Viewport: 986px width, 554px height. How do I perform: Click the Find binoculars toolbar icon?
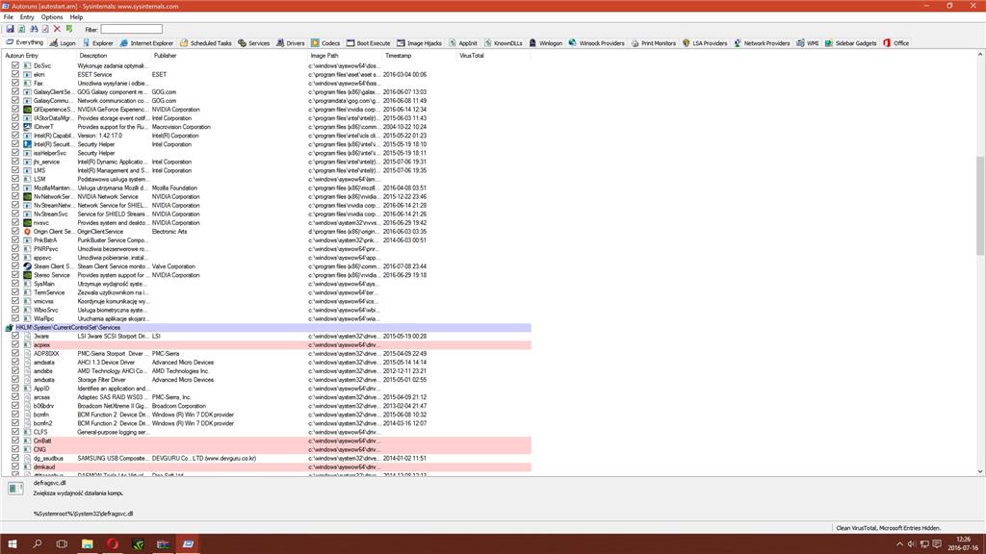(34, 29)
